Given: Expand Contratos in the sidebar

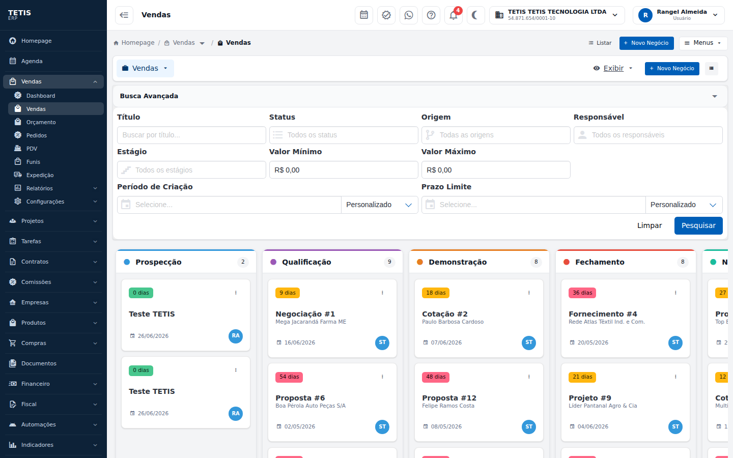Looking at the screenshot, I should pyautogui.click(x=53, y=262).
